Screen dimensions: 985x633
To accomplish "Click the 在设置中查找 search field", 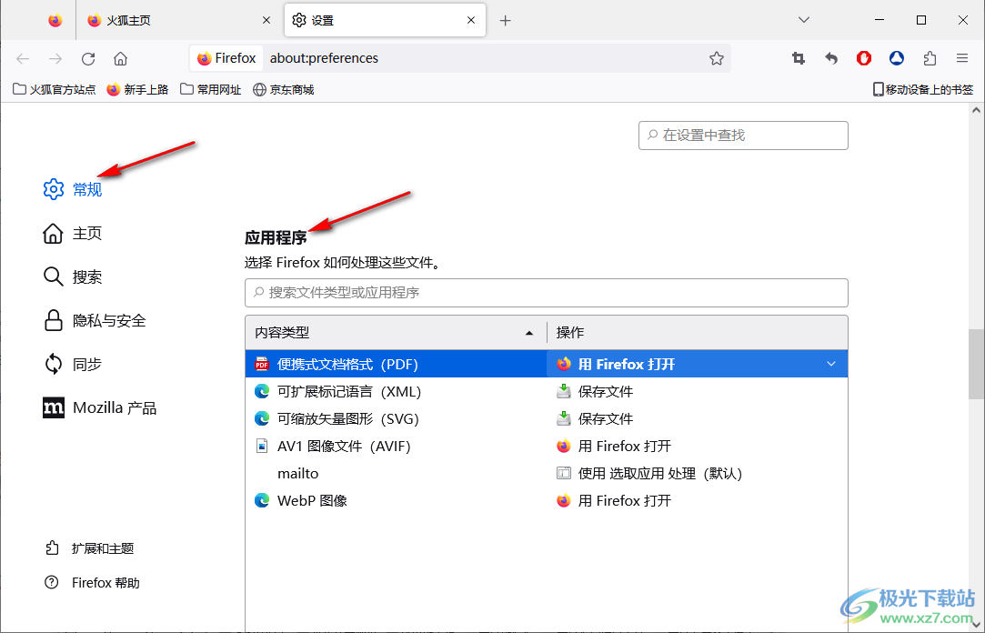I will [x=743, y=135].
